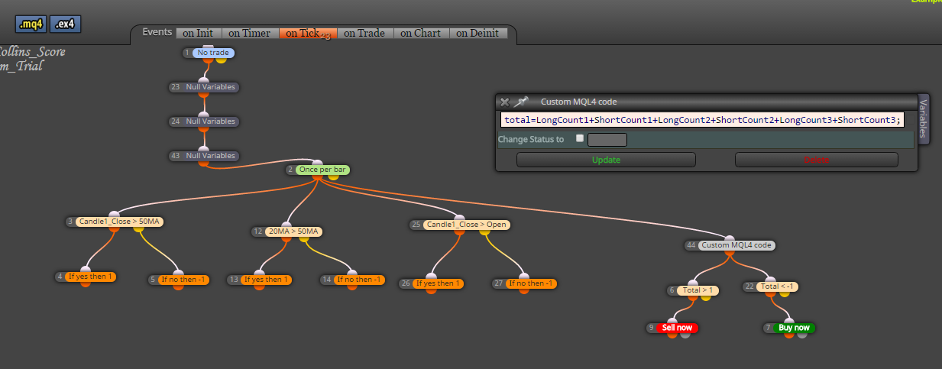Viewport: 942px width, 369px height.
Task: Switch to the on Init tab
Action: coord(199,33)
